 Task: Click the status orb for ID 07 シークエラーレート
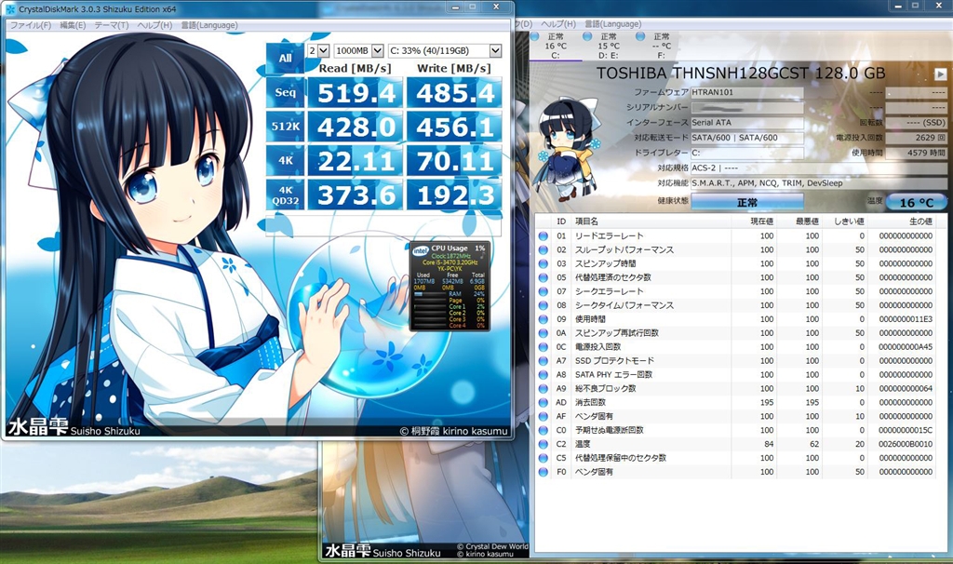544,291
